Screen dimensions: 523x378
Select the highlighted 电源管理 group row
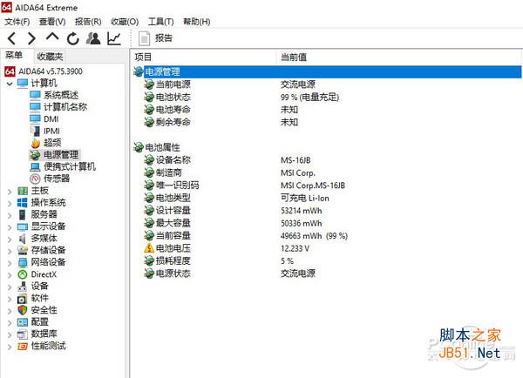(x=327, y=71)
